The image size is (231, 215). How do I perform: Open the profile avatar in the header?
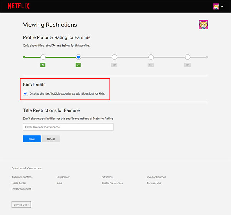216,7
